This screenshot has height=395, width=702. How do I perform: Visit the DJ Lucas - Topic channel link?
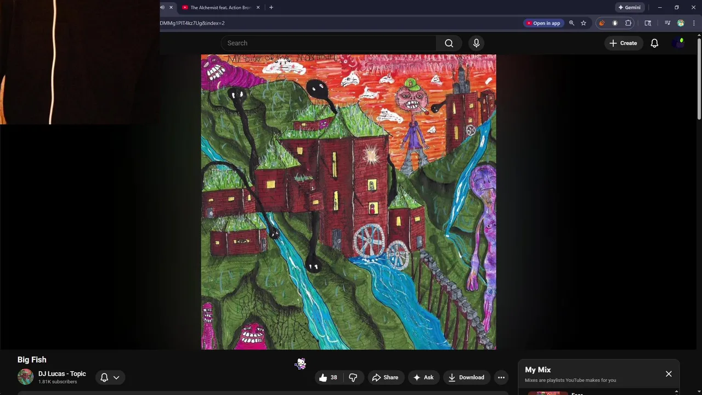[62, 374]
